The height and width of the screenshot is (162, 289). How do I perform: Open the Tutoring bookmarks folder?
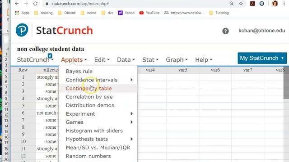click(219, 13)
